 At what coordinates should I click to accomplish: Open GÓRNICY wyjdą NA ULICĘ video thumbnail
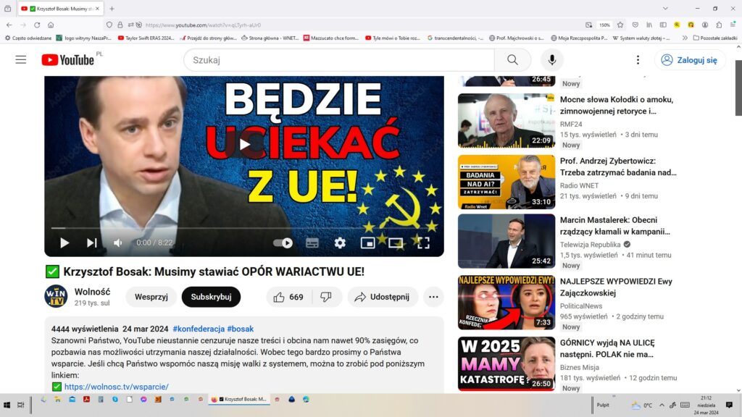coord(507,363)
